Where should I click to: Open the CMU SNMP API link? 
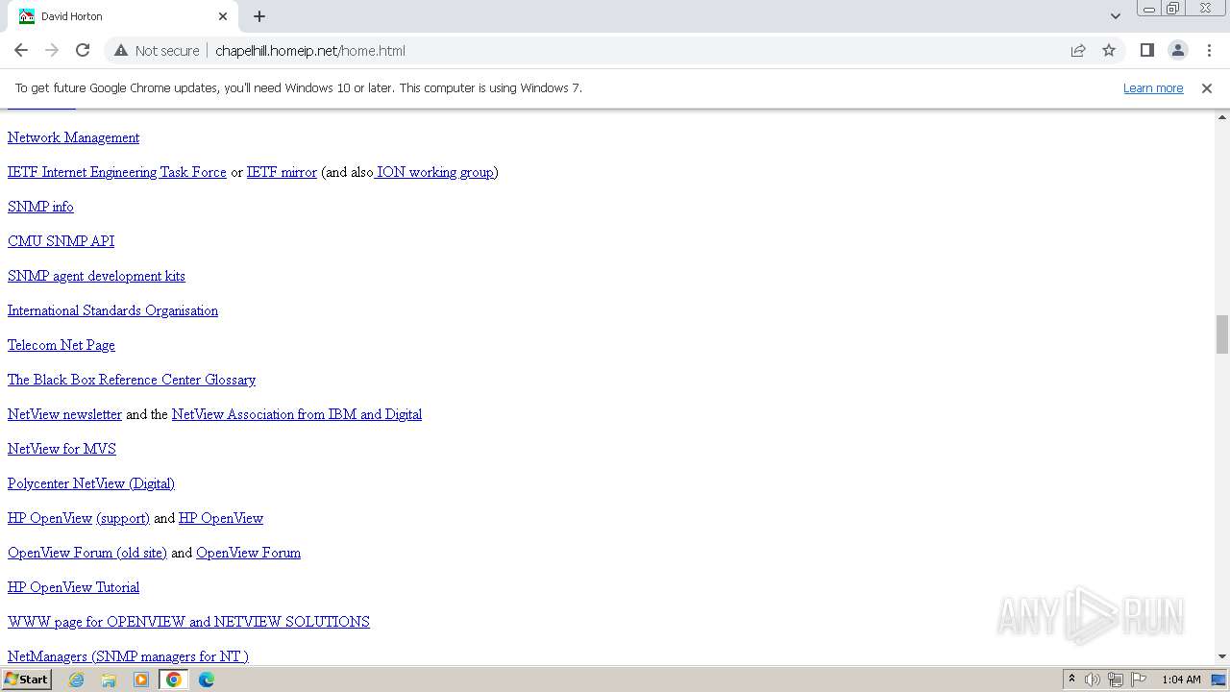point(61,241)
